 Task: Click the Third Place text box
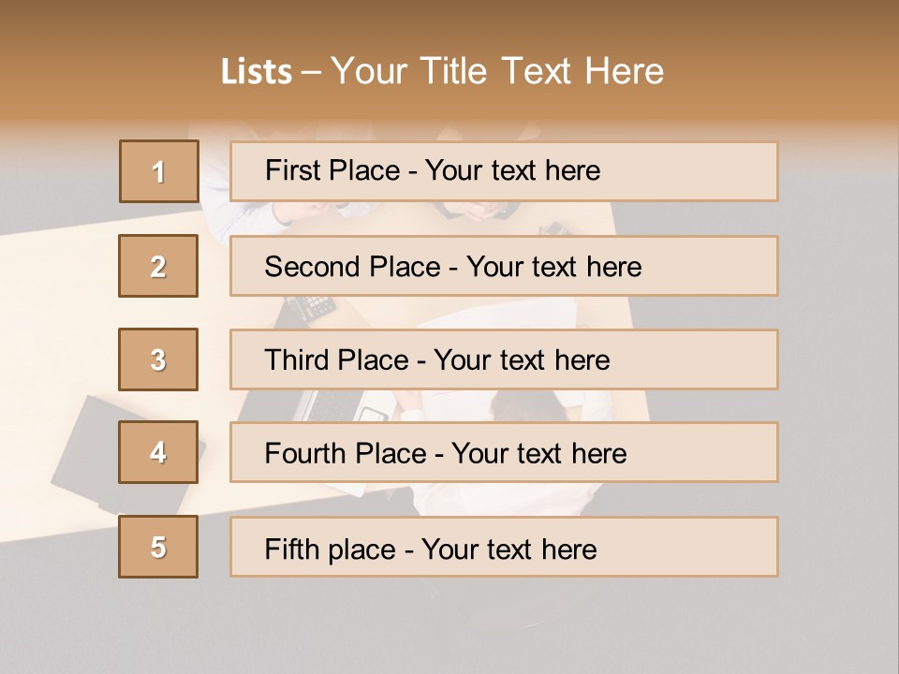click(x=504, y=359)
